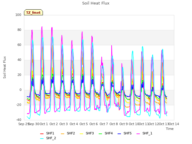Click the magenta SHF_1 peak on Oct 1
The width and height of the screenshot is (192, 144).
(42, 27)
